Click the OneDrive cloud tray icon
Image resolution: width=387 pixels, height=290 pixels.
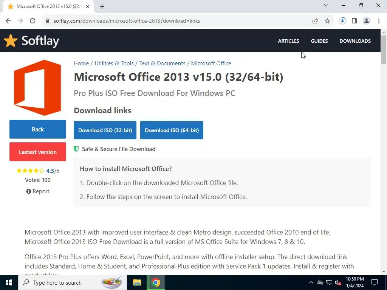point(320,282)
